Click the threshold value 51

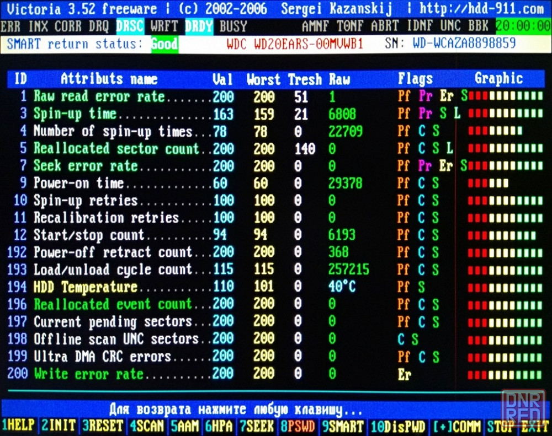point(301,96)
